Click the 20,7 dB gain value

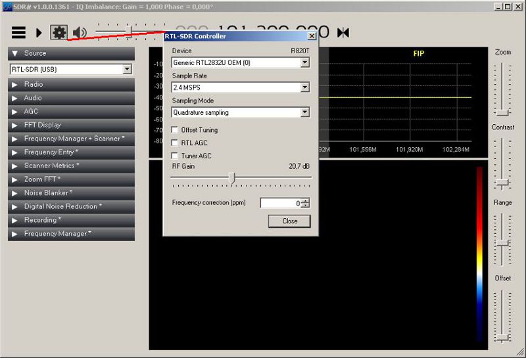pyautogui.click(x=299, y=166)
